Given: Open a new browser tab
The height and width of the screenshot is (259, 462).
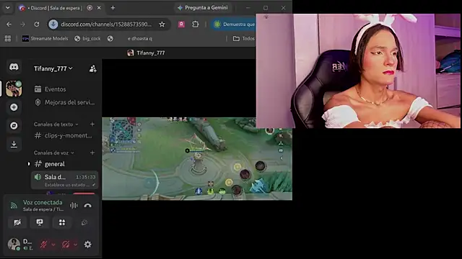Looking at the screenshot, I should pos(113,8).
